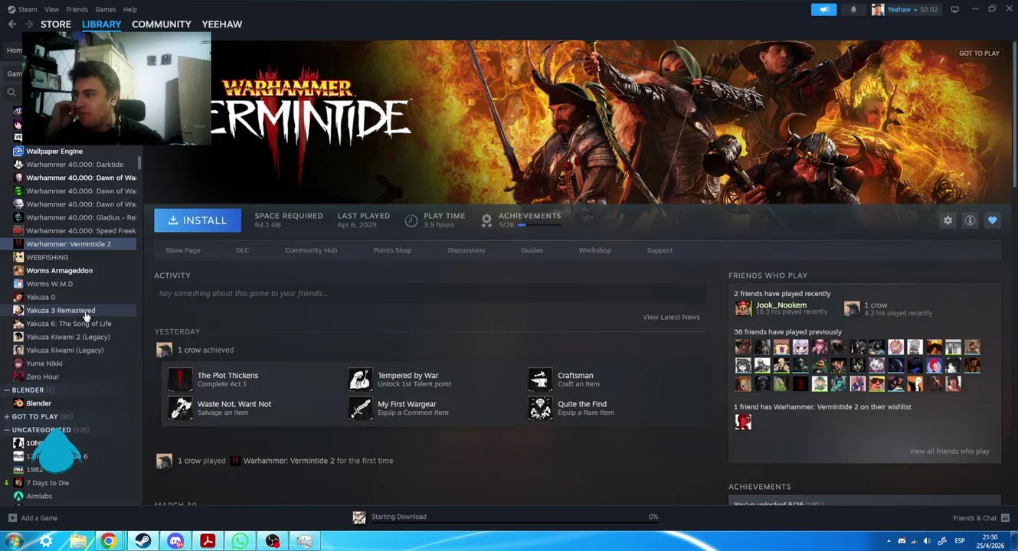
Task: Open Jook_Nookem's friend avatar
Action: tap(743, 308)
